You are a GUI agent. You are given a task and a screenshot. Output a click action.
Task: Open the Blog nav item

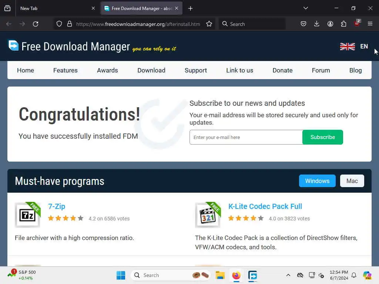click(x=356, y=70)
